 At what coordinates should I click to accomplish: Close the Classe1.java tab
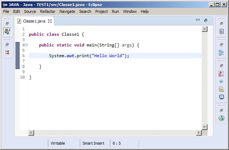point(50,21)
